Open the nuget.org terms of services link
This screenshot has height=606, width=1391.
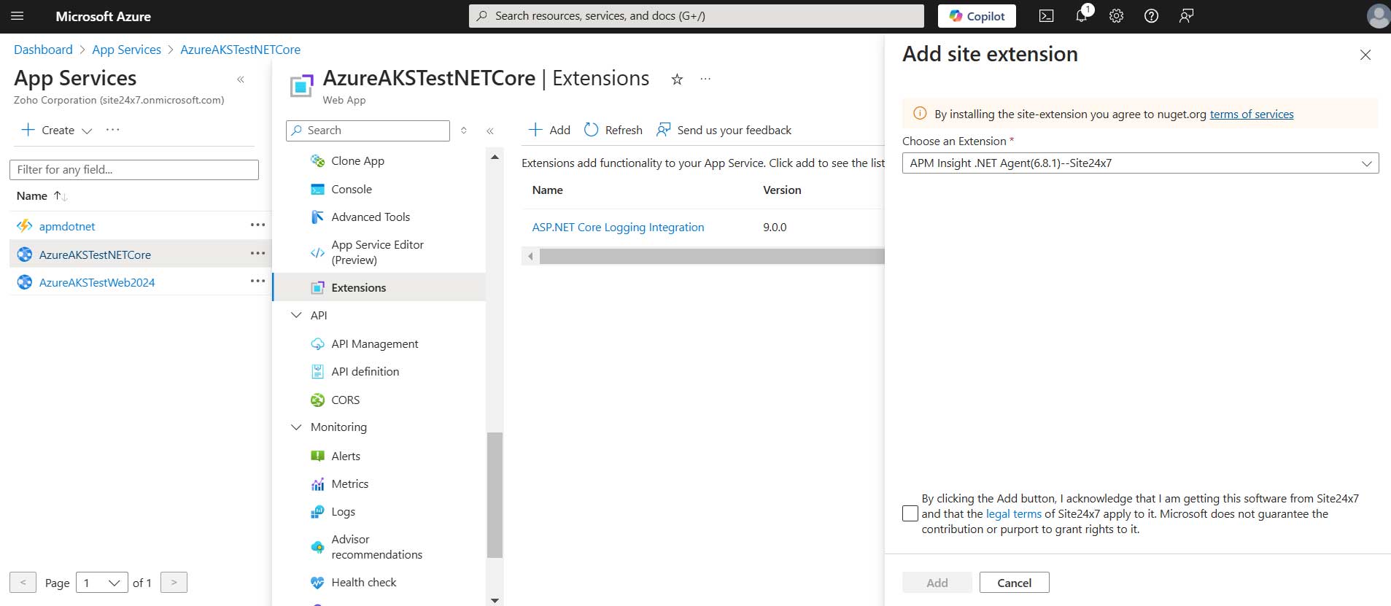1251,114
